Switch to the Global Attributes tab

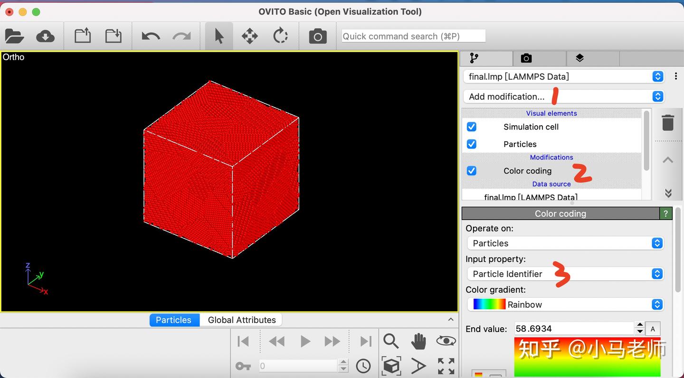pos(242,320)
